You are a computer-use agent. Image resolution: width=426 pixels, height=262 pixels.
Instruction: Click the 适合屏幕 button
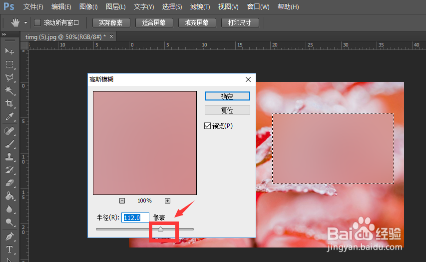[154, 22]
